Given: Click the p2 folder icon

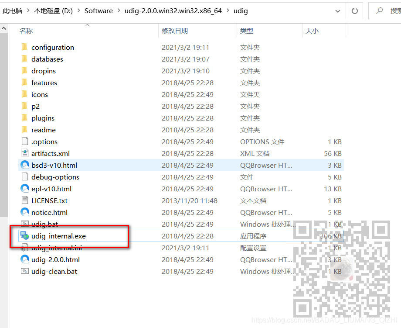Looking at the screenshot, I should click(24, 106).
